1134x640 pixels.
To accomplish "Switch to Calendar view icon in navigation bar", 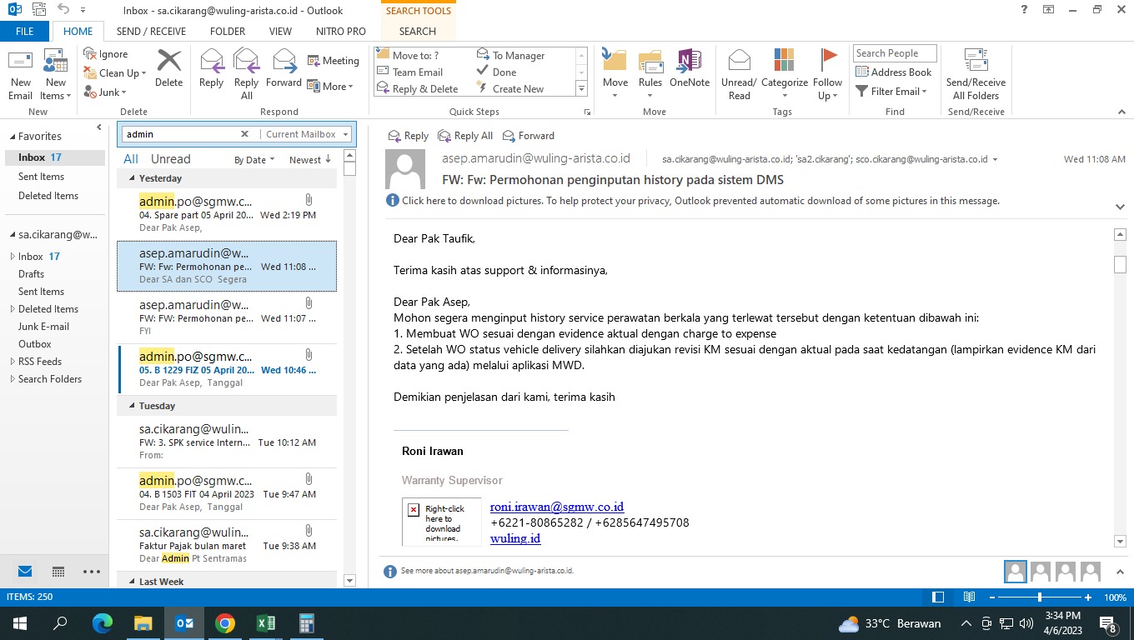I will (x=58, y=572).
